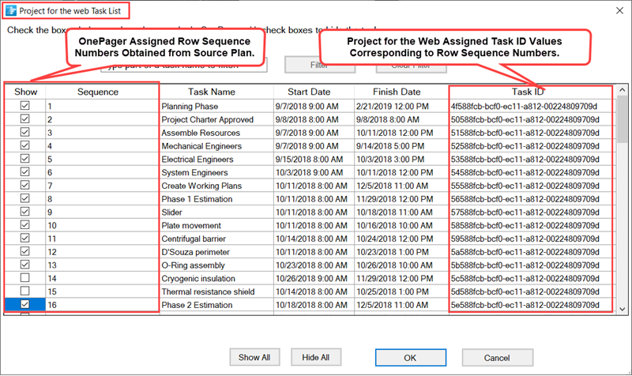Click start date 9/15/2018 8:00 AM
Screen dimensions: 632x376
click(x=309, y=160)
